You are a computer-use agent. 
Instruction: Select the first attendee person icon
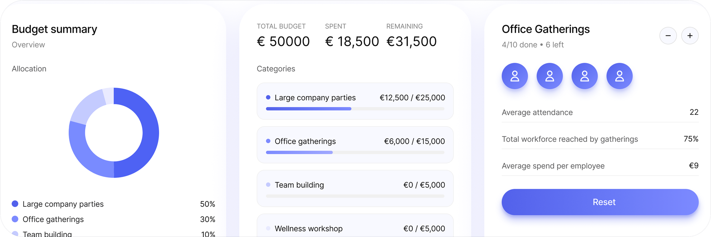tap(515, 76)
